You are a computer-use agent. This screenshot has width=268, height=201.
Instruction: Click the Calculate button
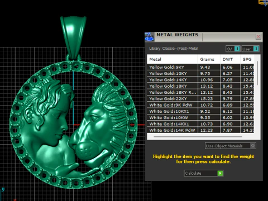point(204,173)
